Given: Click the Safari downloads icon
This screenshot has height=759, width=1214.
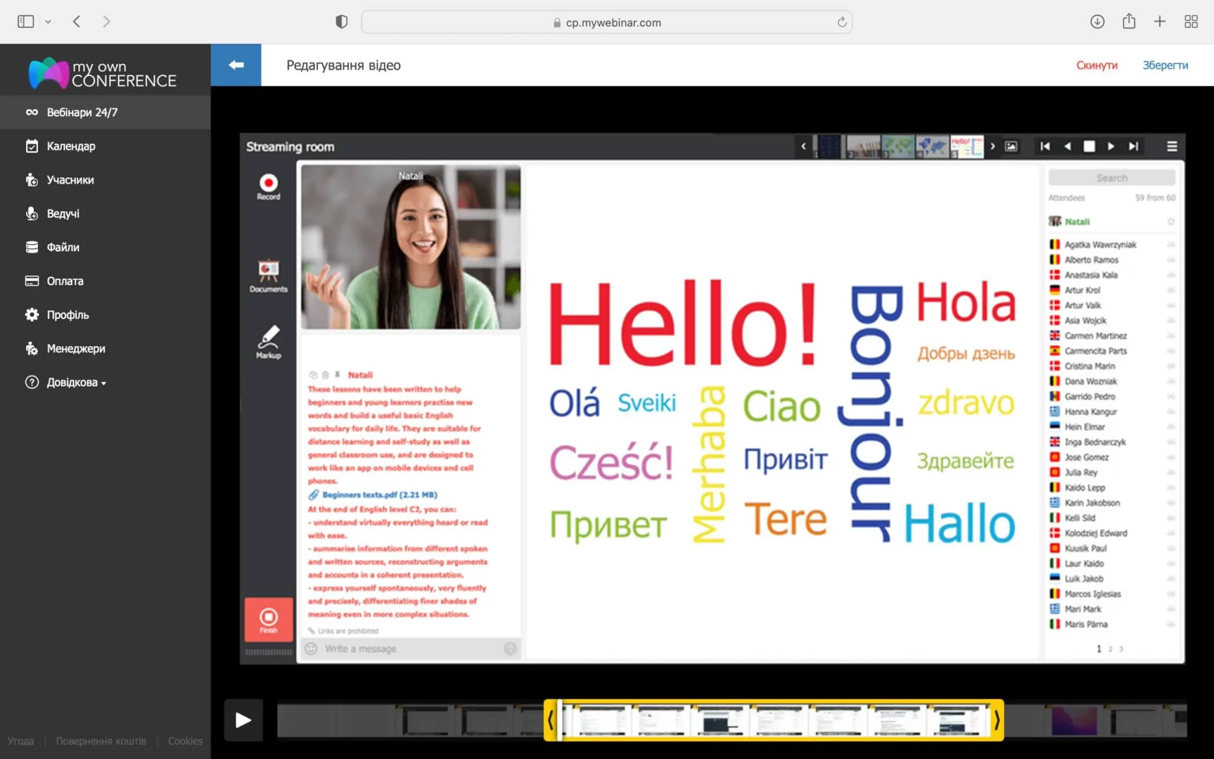Looking at the screenshot, I should pos(1097,22).
